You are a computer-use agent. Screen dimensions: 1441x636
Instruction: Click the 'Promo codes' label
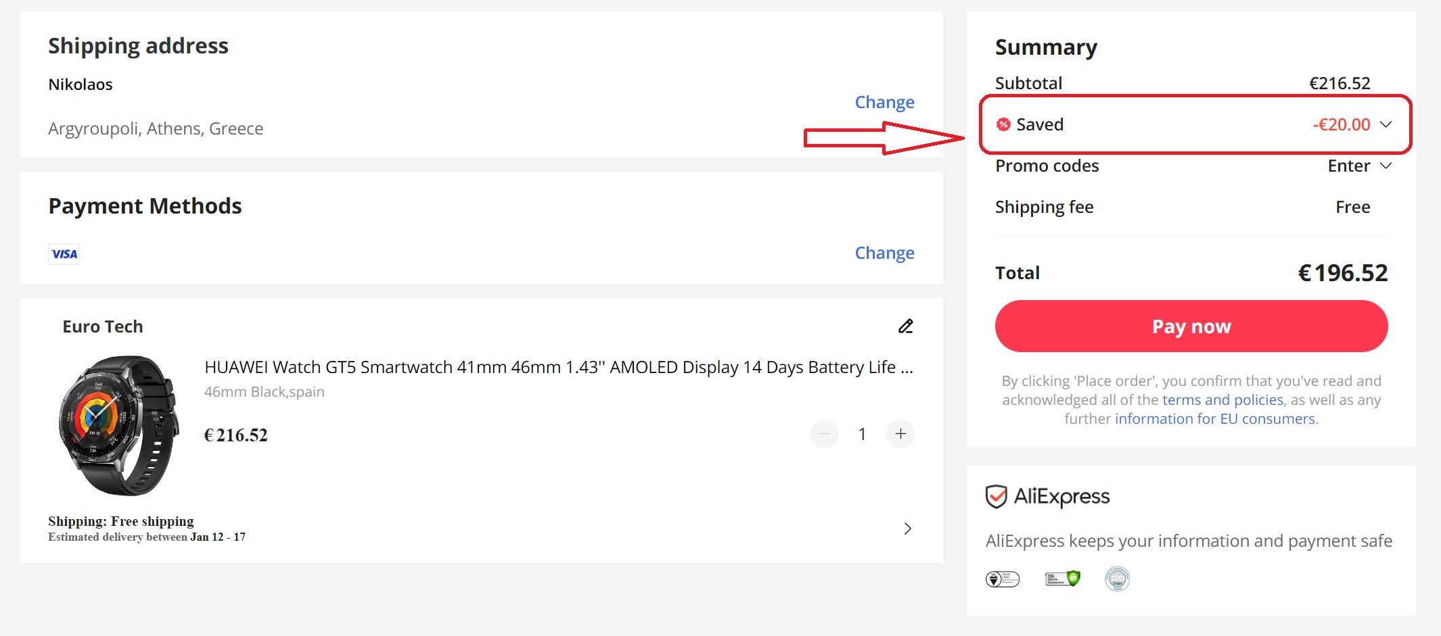(x=1047, y=166)
